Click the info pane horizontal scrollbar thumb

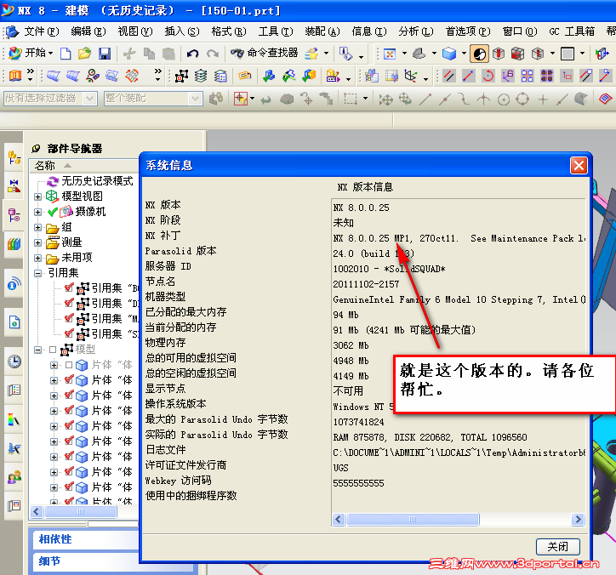[413, 519]
